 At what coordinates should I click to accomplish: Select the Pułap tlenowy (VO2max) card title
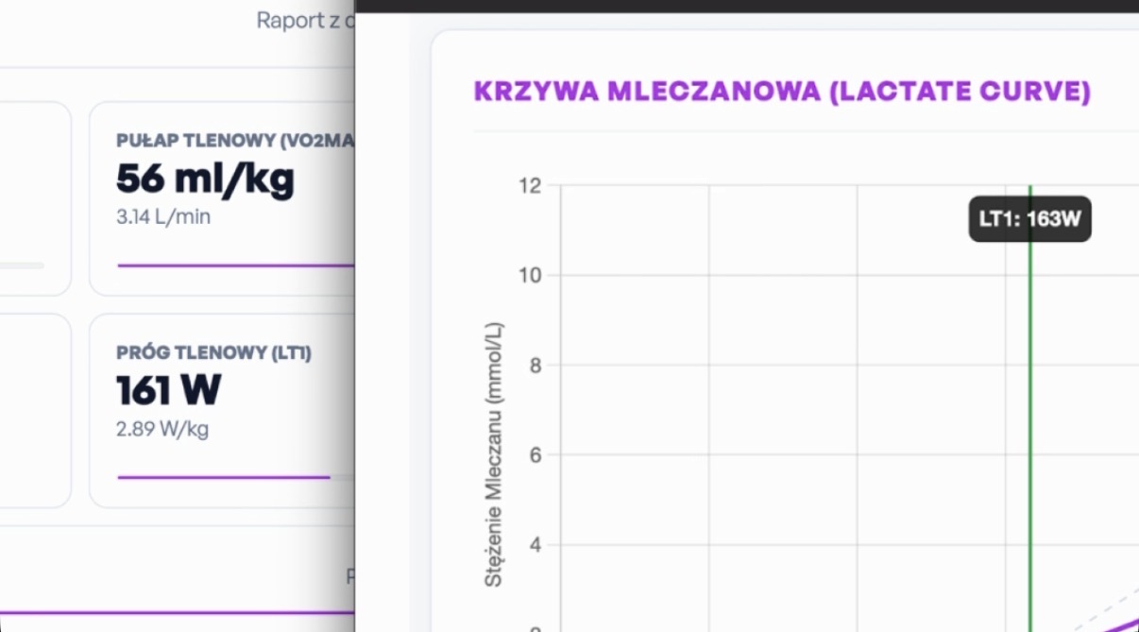pos(234,141)
